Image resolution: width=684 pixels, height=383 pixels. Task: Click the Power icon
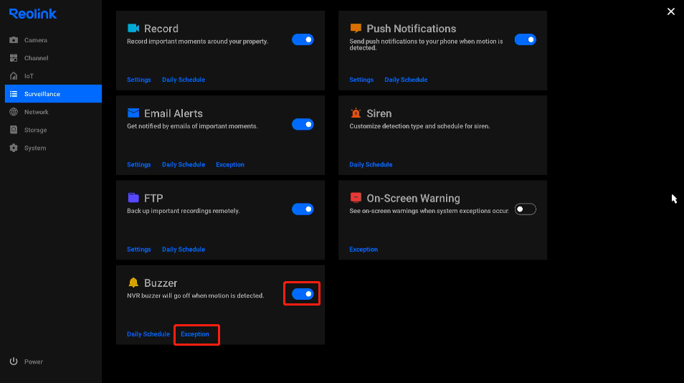[14, 361]
